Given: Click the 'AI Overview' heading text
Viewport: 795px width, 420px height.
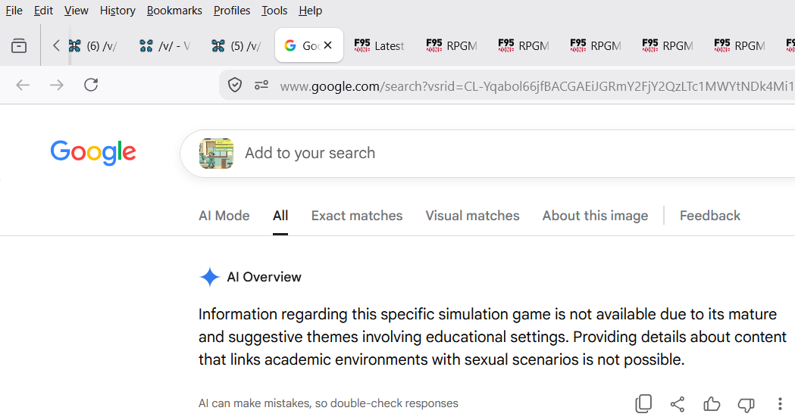Looking at the screenshot, I should (264, 277).
